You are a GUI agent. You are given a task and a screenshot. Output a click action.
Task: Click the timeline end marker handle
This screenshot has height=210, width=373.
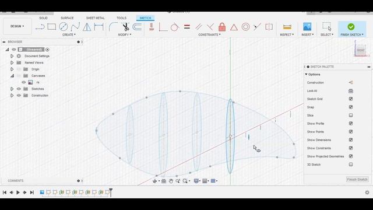[111, 192]
